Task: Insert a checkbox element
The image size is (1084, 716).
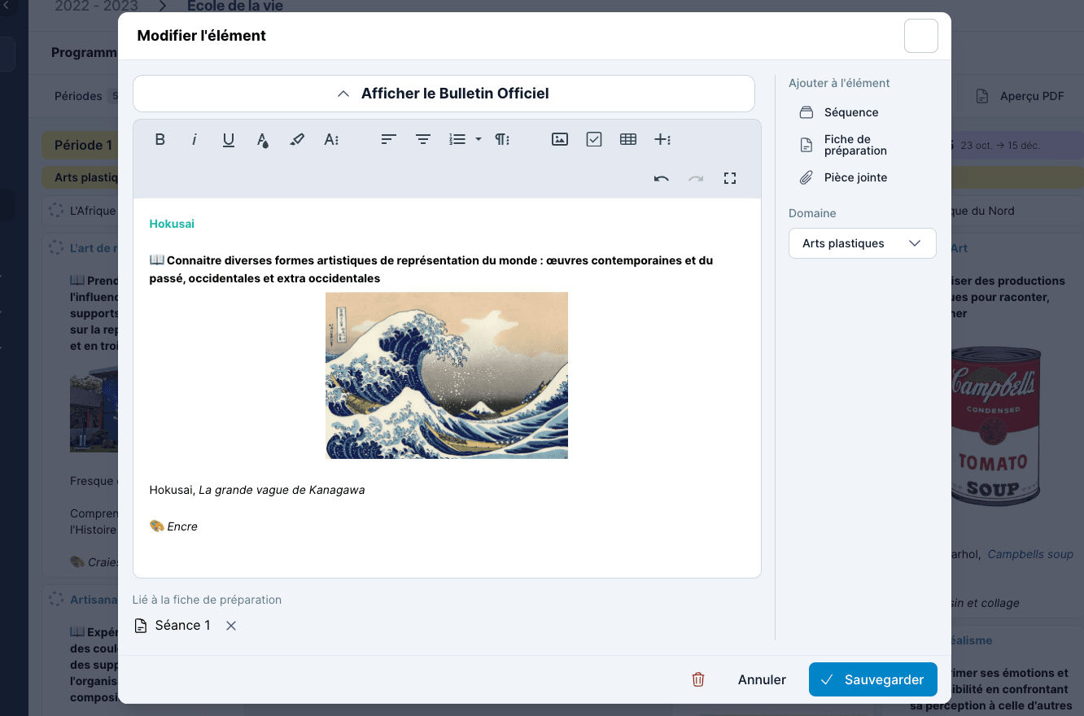Action: click(x=594, y=139)
